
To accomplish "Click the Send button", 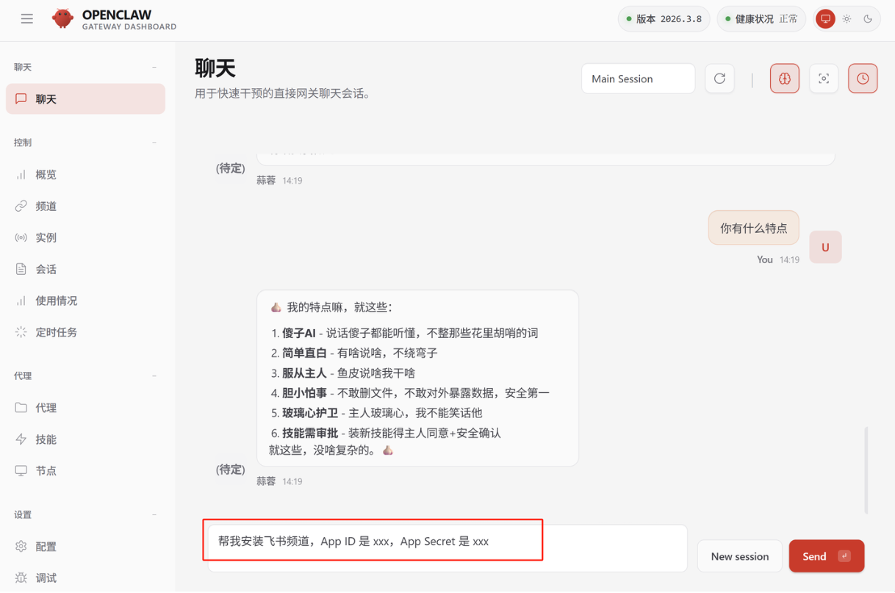I will [x=827, y=556].
